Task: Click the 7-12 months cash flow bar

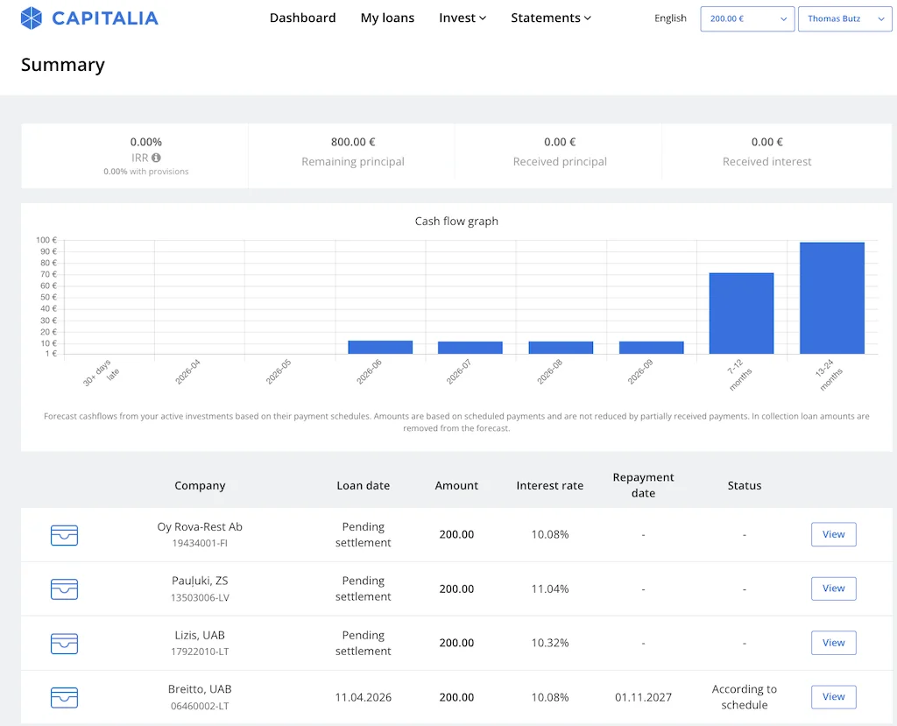Action: pyautogui.click(x=741, y=313)
